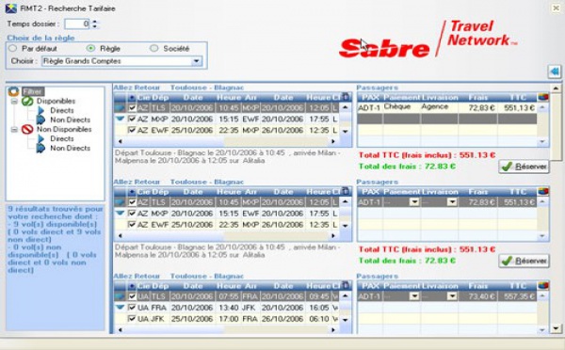Collapse the Disponibles tree node
The height and width of the screenshot is (350, 565).
(x=14, y=102)
